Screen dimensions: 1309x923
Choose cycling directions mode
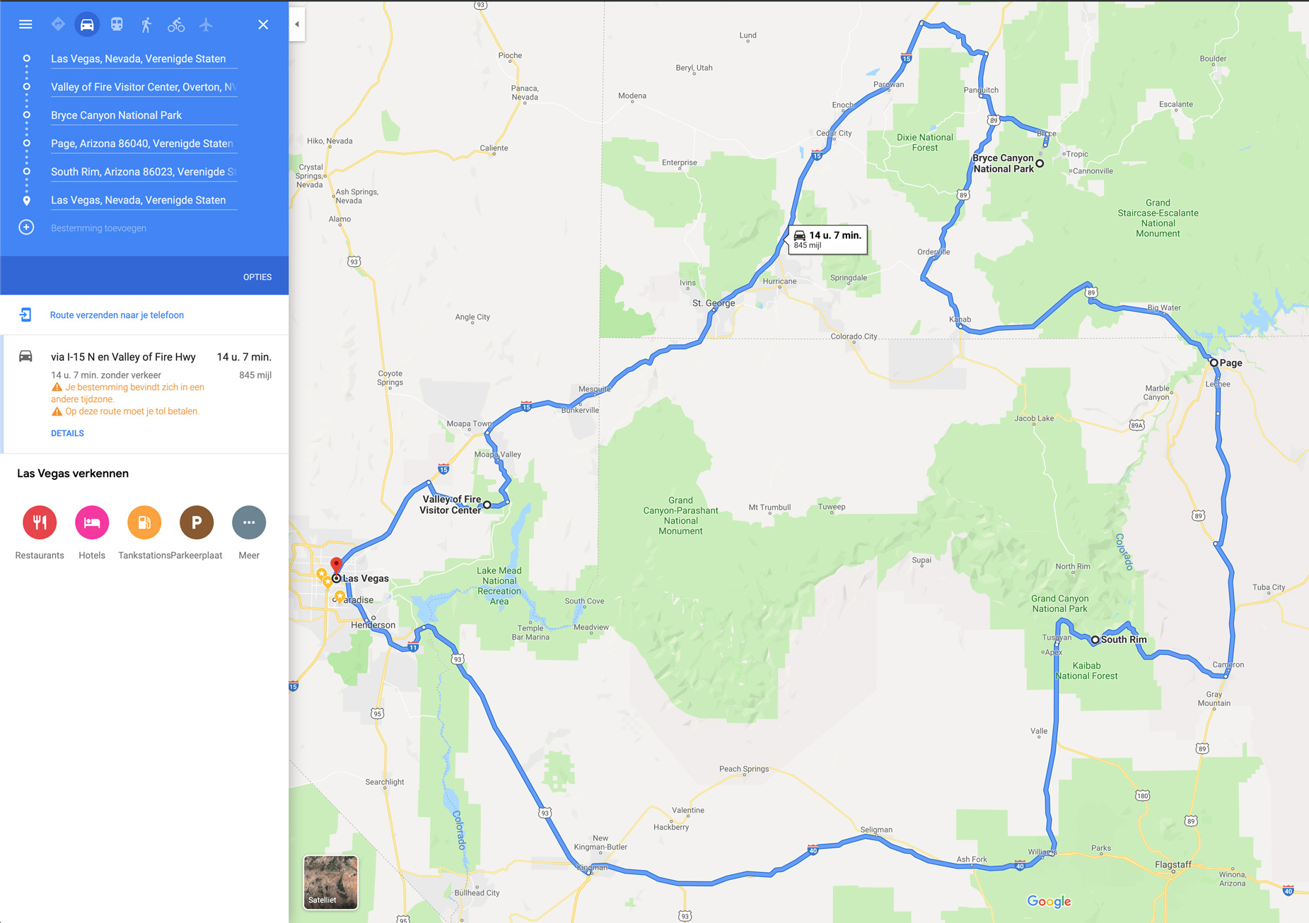coord(176,25)
